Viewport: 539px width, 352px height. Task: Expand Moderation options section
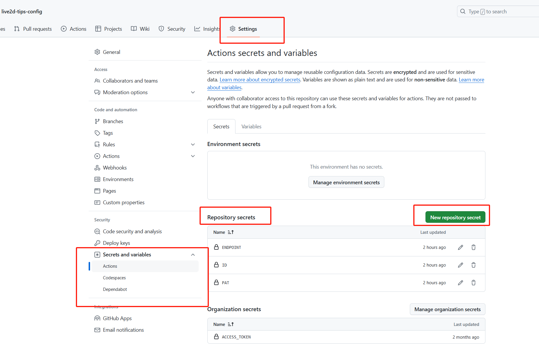[x=193, y=92]
